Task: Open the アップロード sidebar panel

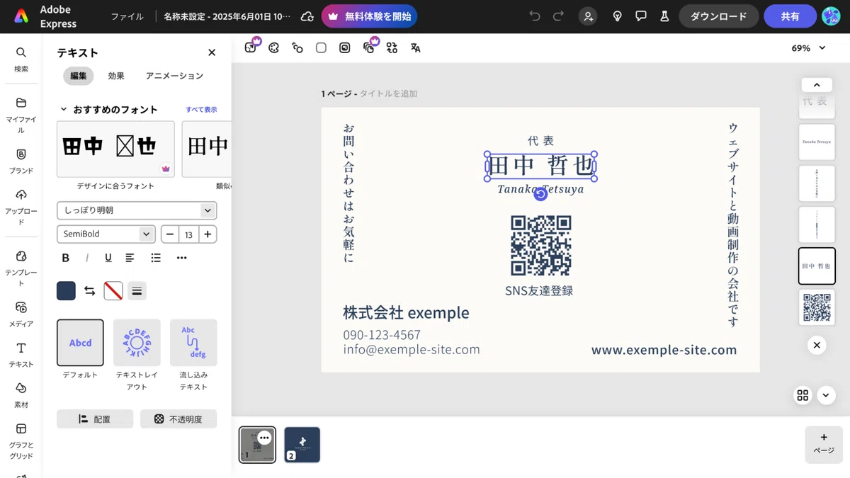Action: pyautogui.click(x=21, y=207)
